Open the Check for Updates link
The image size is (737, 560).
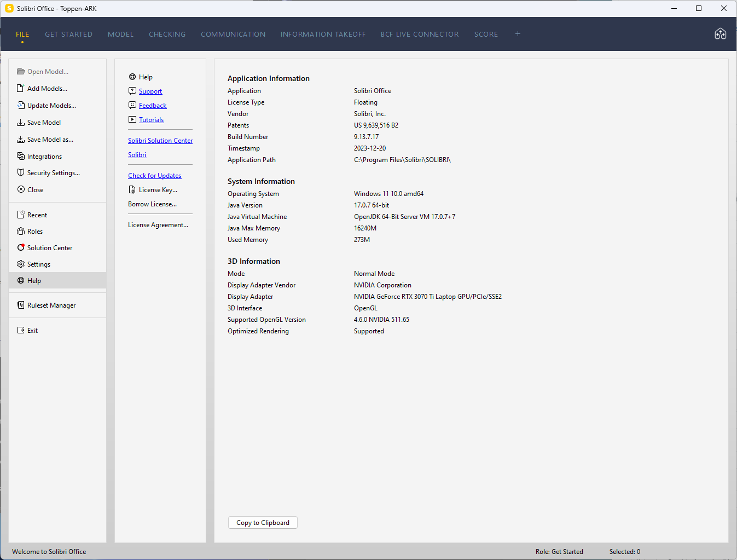point(154,176)
